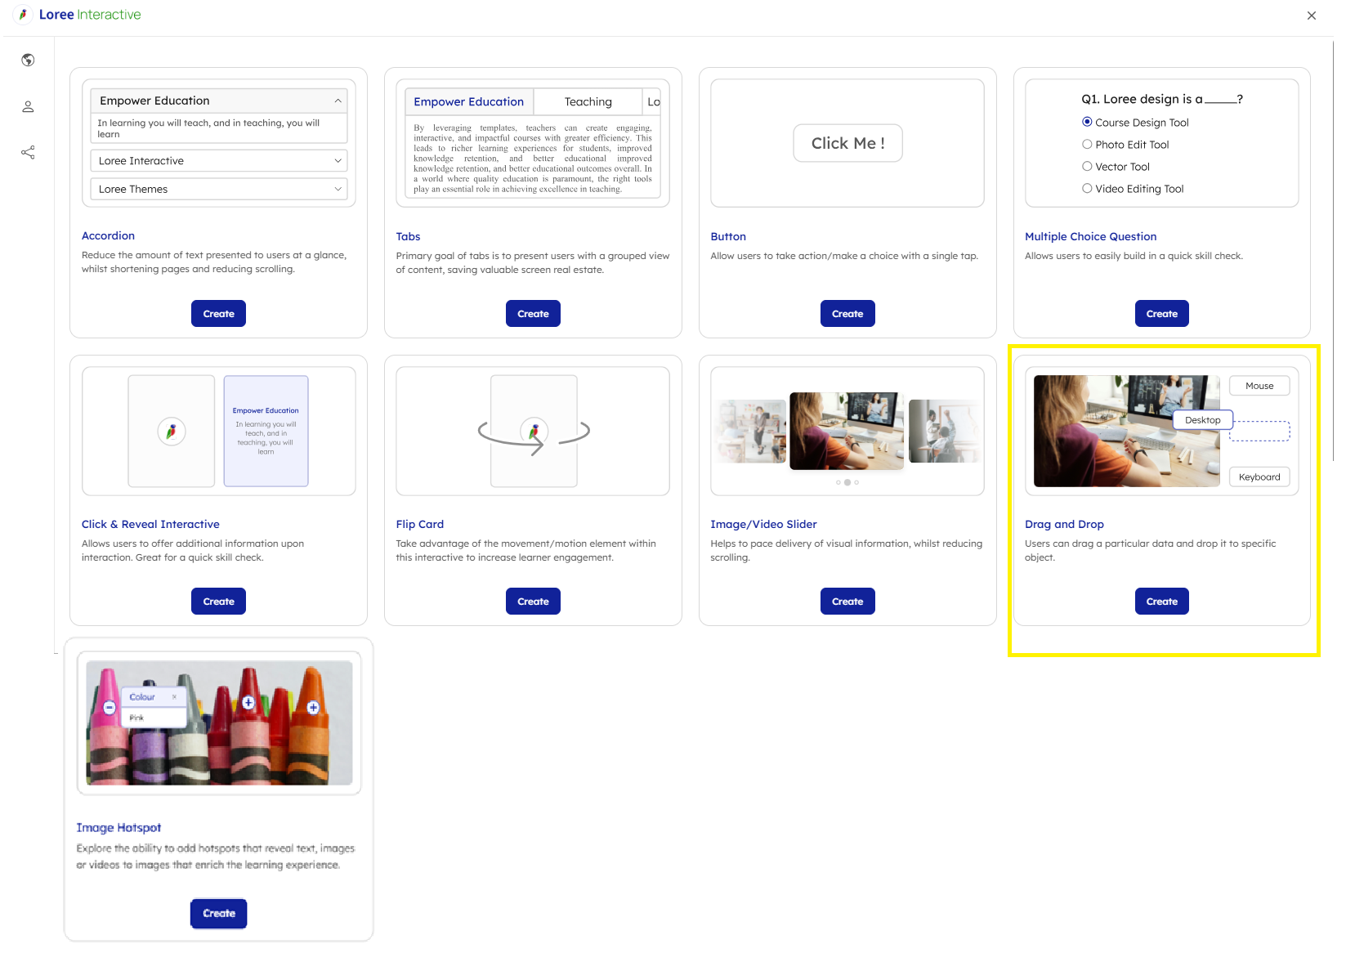
Task: Click the parrot icon in Flip Card preview
Action: [534, 430]
